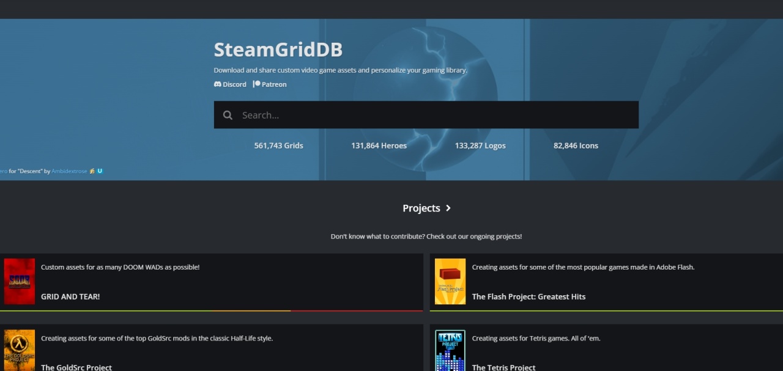The width and height of the screenshot is (783, 371).
Task: Click the 133,287 Logos stat
Action: point(480,145)
